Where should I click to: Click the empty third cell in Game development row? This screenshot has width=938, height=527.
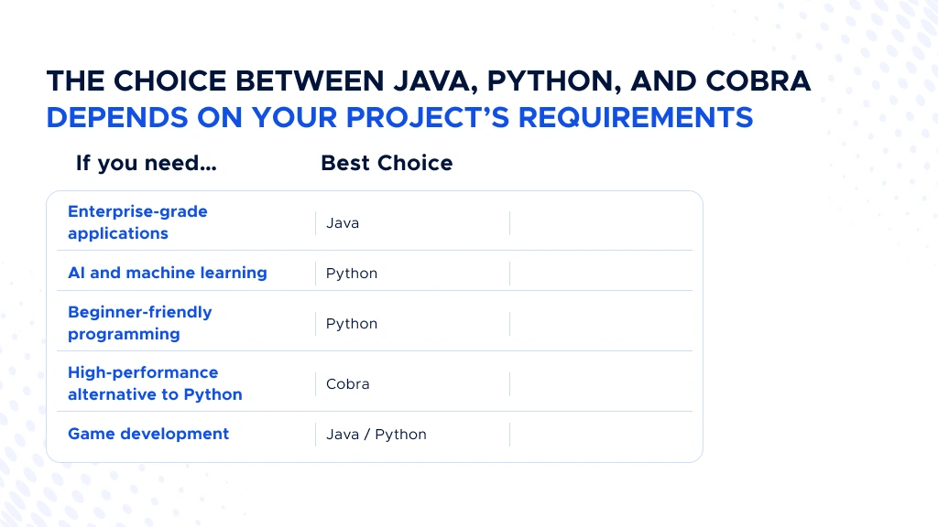pos(601,435)
